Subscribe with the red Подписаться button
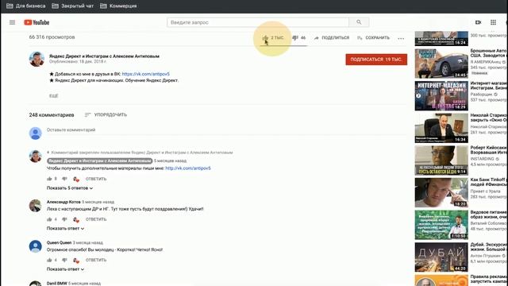The width and height of the screenshot is (508, 286). coord(376,60)
